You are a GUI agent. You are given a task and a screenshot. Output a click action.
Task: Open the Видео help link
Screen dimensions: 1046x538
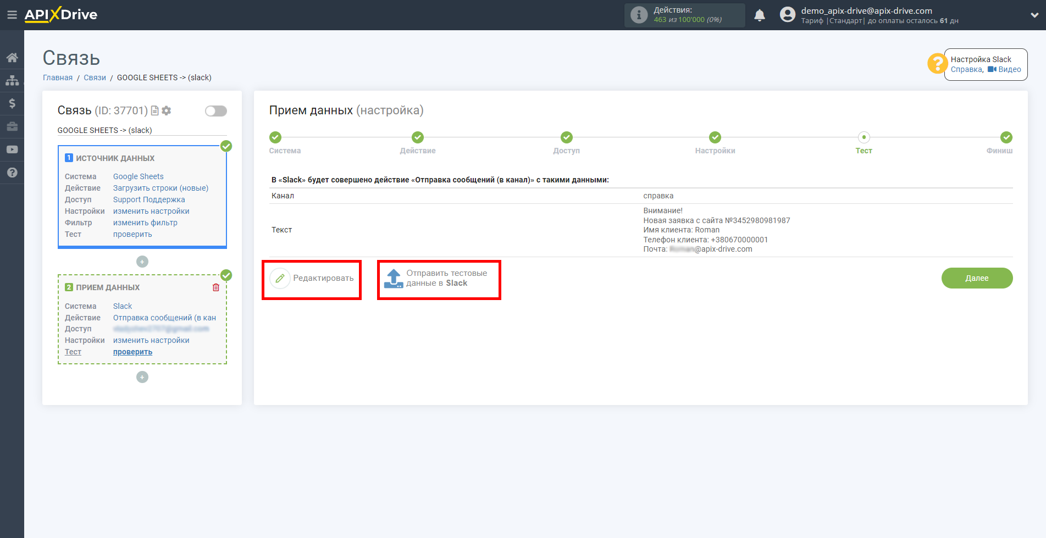(1005, 69)
